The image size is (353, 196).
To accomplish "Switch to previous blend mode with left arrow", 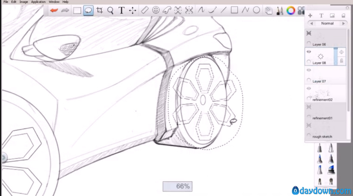I will pyautogui.click(x=312, y=23).
